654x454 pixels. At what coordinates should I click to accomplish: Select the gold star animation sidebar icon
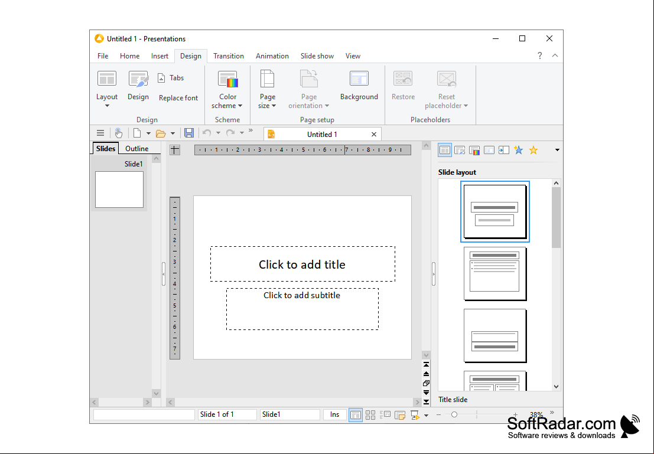[533, 150]
